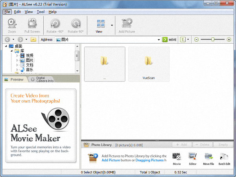Click the Photo Library basket icon
This screenshot has height=177, width=236.
click(x=87, y=145)
